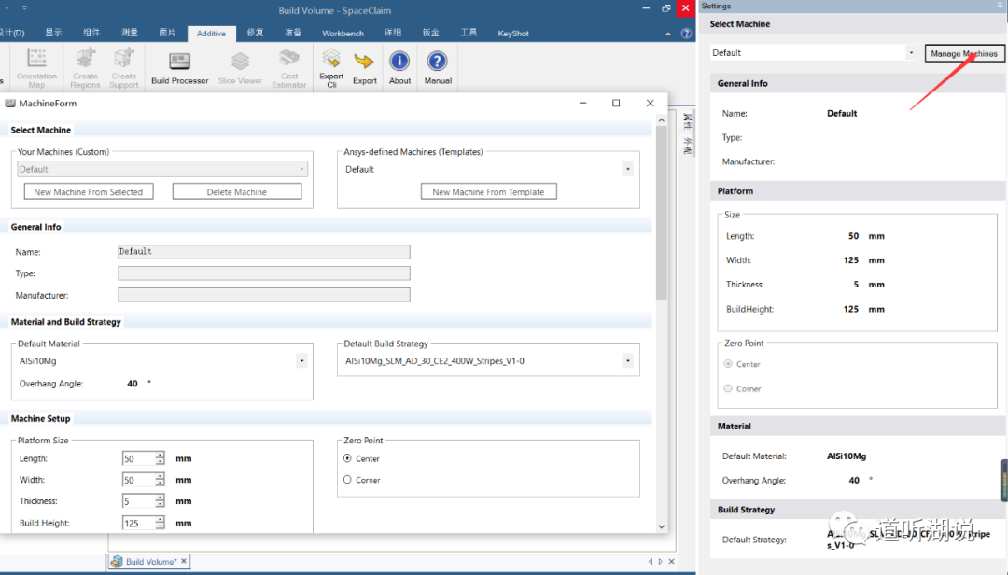The width and height of the screenshot is (1008, 575).
Task: Adjust the Width spinner arrows
Action: 160,480
